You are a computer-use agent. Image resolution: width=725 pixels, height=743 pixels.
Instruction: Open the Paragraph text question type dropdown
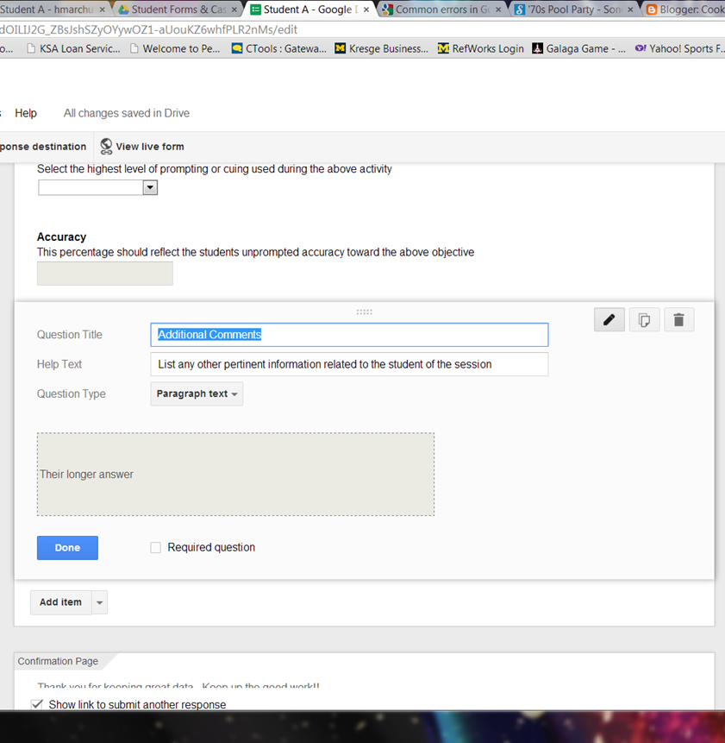coord(197,394)
